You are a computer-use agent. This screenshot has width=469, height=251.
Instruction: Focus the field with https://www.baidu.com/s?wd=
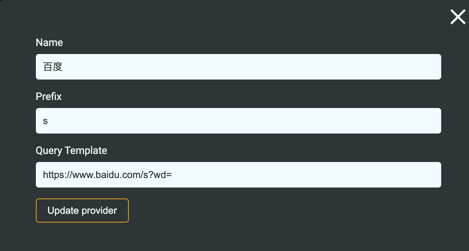pos(238,175)
